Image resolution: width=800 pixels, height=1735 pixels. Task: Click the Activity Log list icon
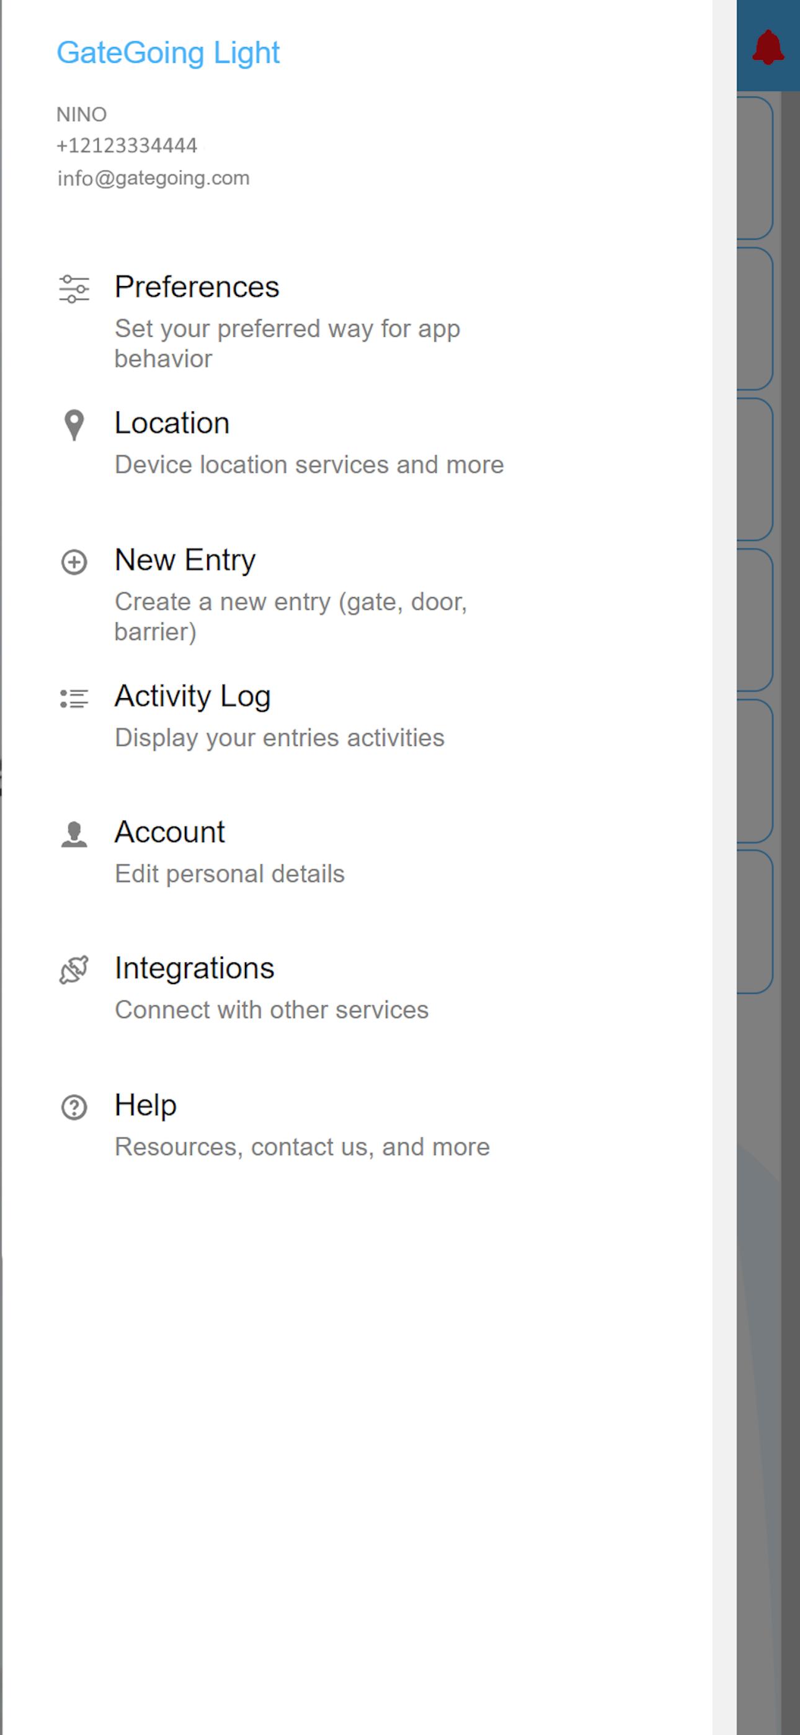coord(74,699)
